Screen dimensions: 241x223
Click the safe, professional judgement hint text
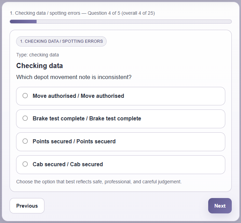(99, 182)
